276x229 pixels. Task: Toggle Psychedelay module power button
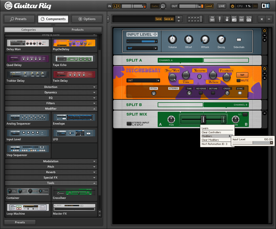tap(264, 68)
